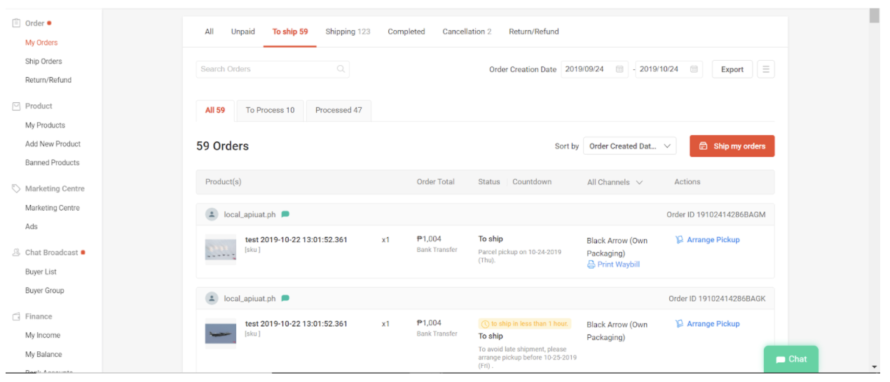Click Arrange Pickup for order 19102414286BAGK
This screenshot has height=382, width=890.
point(707,323)
